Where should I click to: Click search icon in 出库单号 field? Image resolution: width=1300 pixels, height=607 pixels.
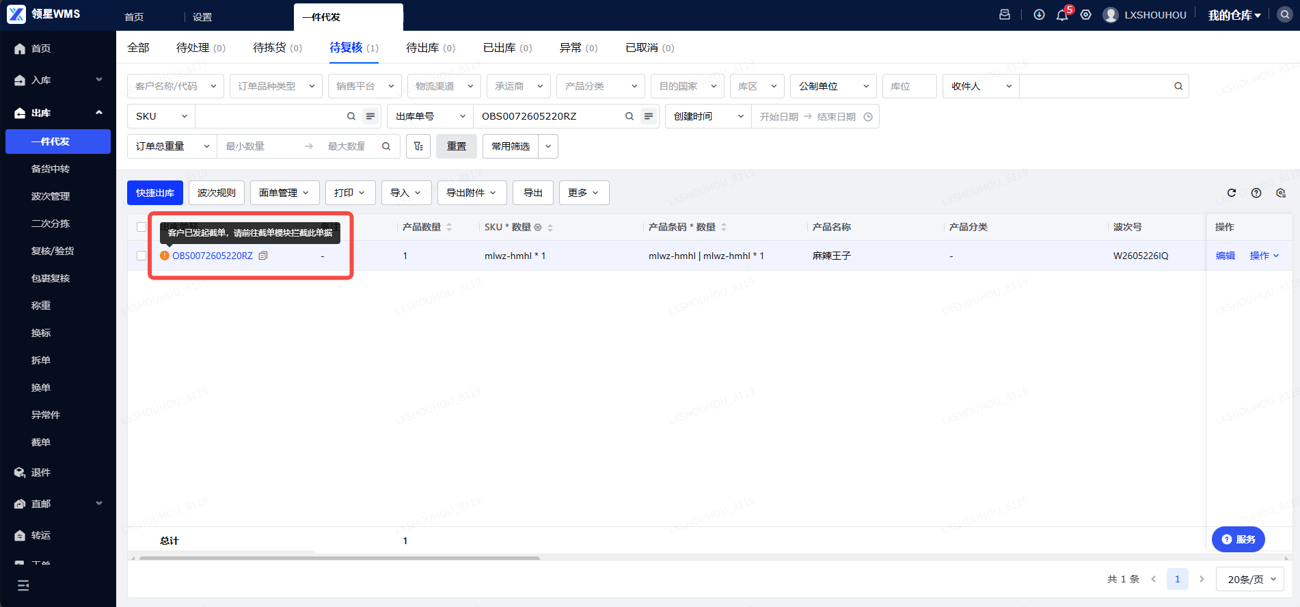click(629, 116)
